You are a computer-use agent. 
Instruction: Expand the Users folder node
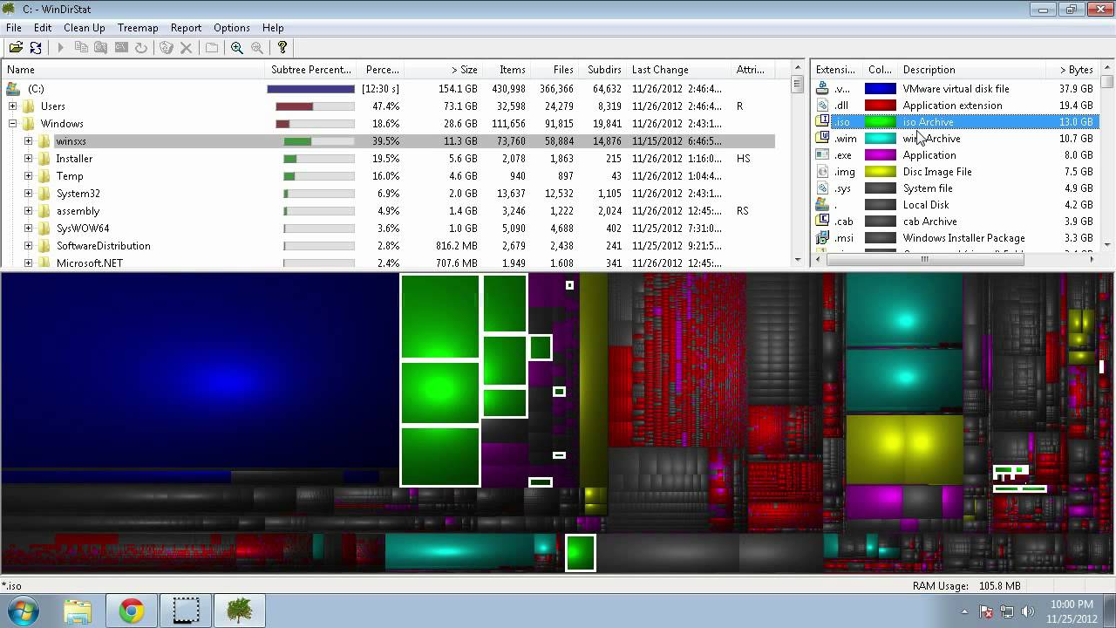(x=12, y=106)
